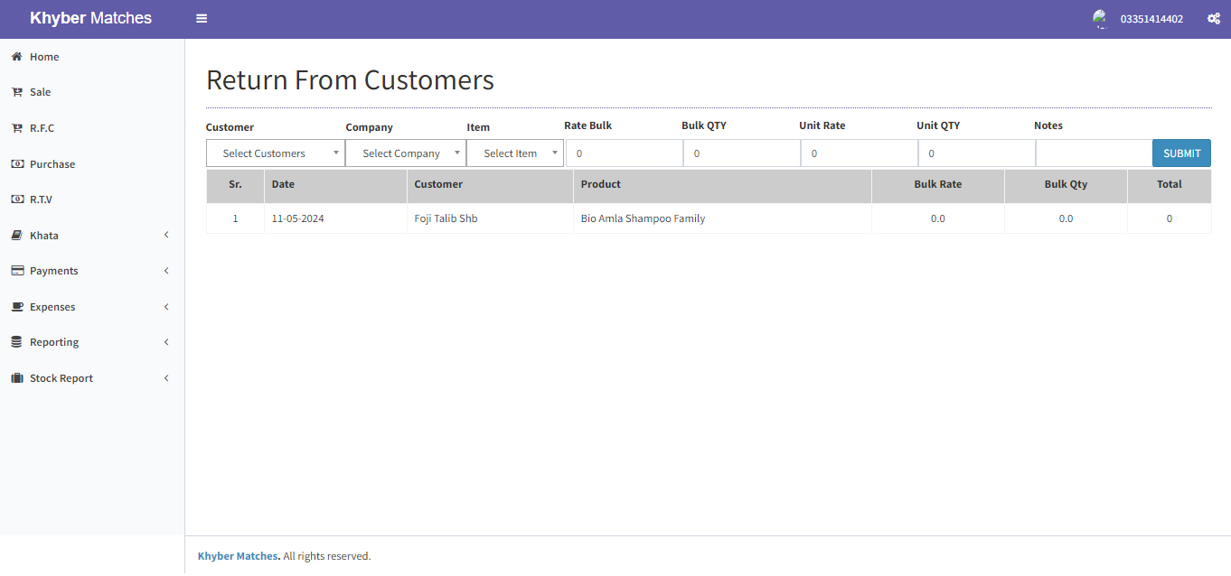Expand the Payments menu chevron

[166, 271]
